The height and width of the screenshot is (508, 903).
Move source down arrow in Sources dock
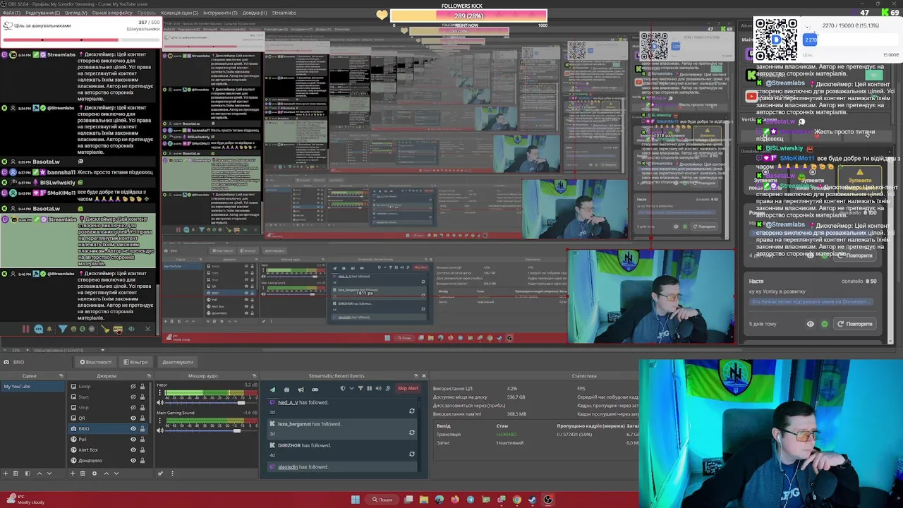[116, 473]
